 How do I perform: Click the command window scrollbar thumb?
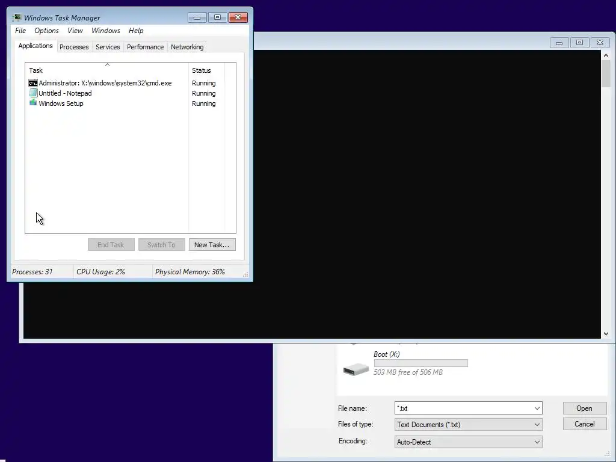coord(606,74)
